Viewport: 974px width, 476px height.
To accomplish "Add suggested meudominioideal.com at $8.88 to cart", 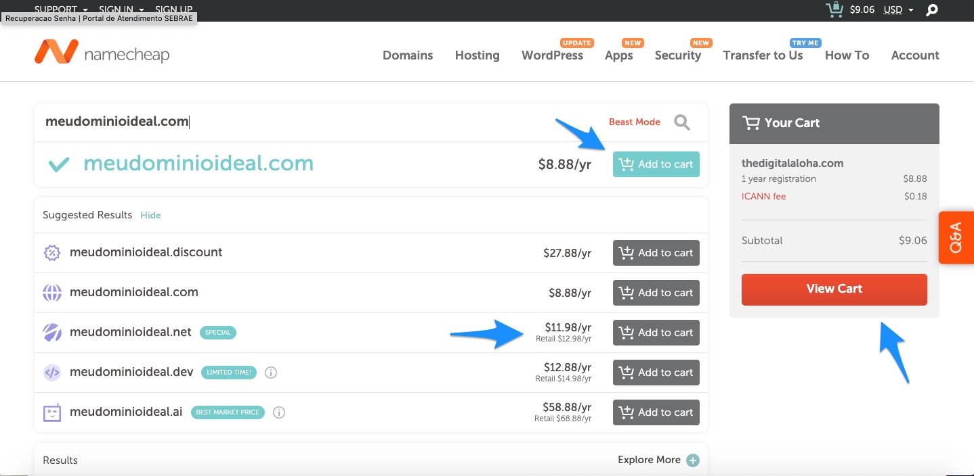I will 656,293.
